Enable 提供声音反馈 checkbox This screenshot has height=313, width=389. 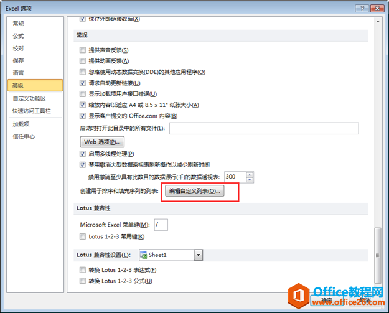[x=83, y=50]
